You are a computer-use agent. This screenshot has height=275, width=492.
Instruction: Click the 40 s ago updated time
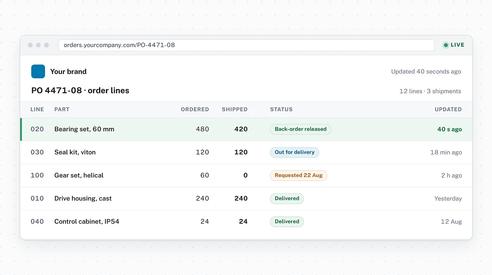tap(450, 129)
